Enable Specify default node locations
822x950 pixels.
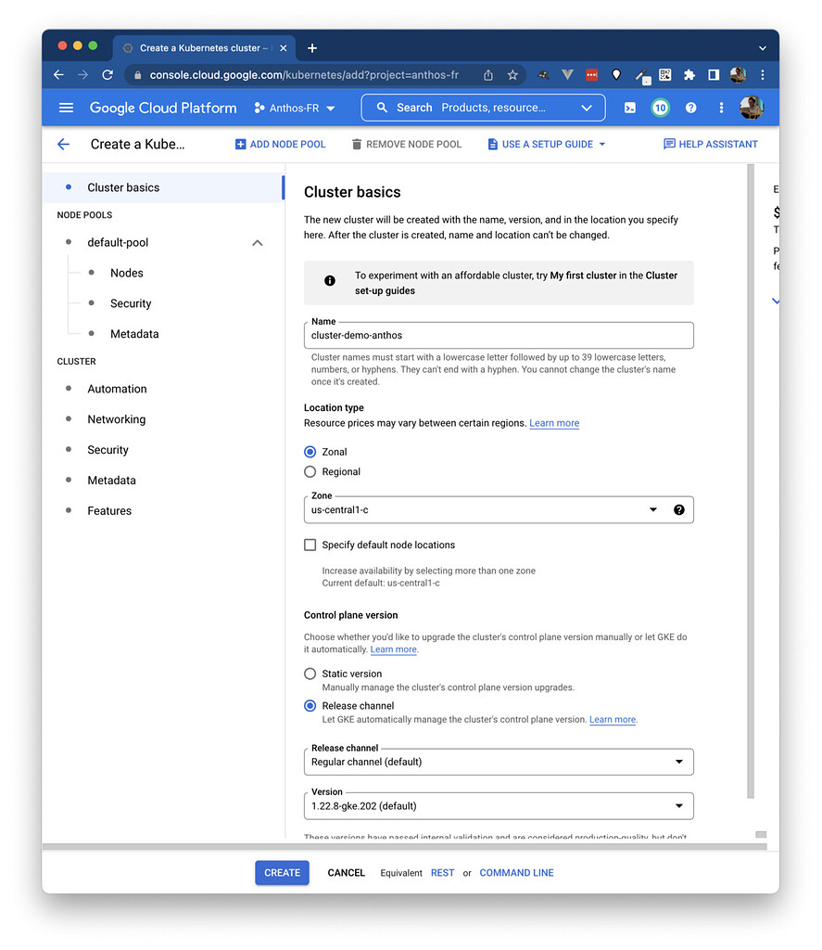310,545
